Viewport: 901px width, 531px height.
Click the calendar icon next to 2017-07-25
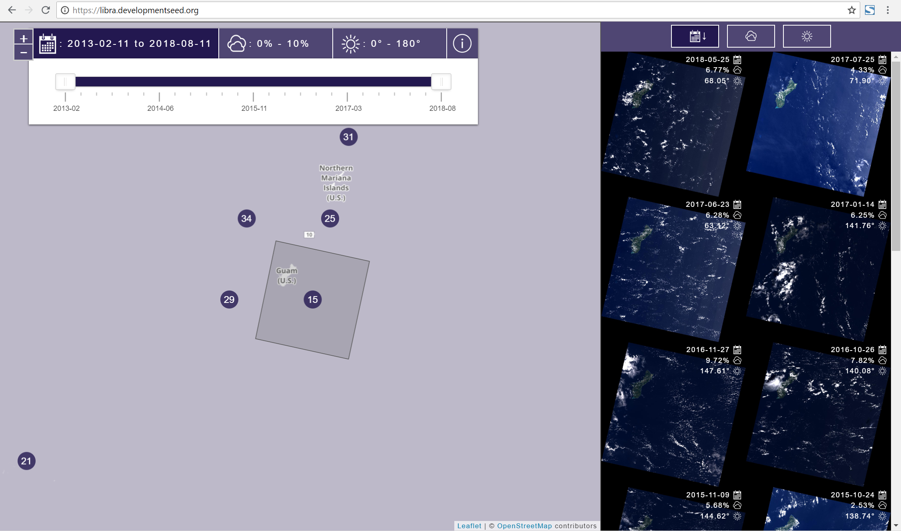pos(882,60)
